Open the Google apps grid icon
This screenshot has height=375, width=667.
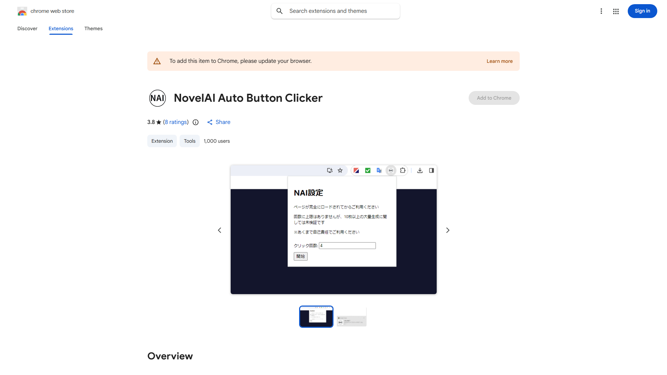click(x=616, y=11)
